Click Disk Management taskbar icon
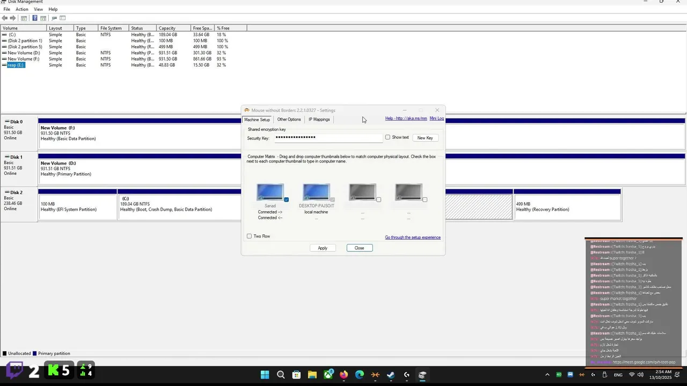Image resolution: width=687 pixels, height=386 pixels. 422,375
